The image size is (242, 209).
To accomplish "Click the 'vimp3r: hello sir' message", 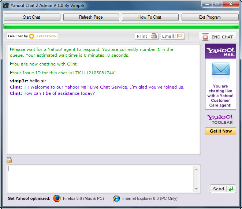I will [28, 81].
